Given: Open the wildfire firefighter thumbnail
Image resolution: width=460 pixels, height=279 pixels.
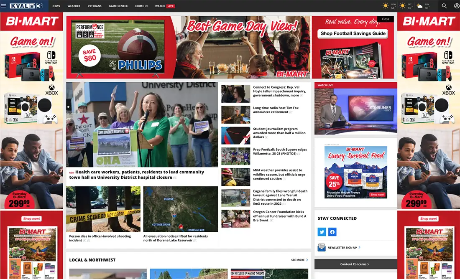Looking at the screenshot, I should [x=235, y=177].
